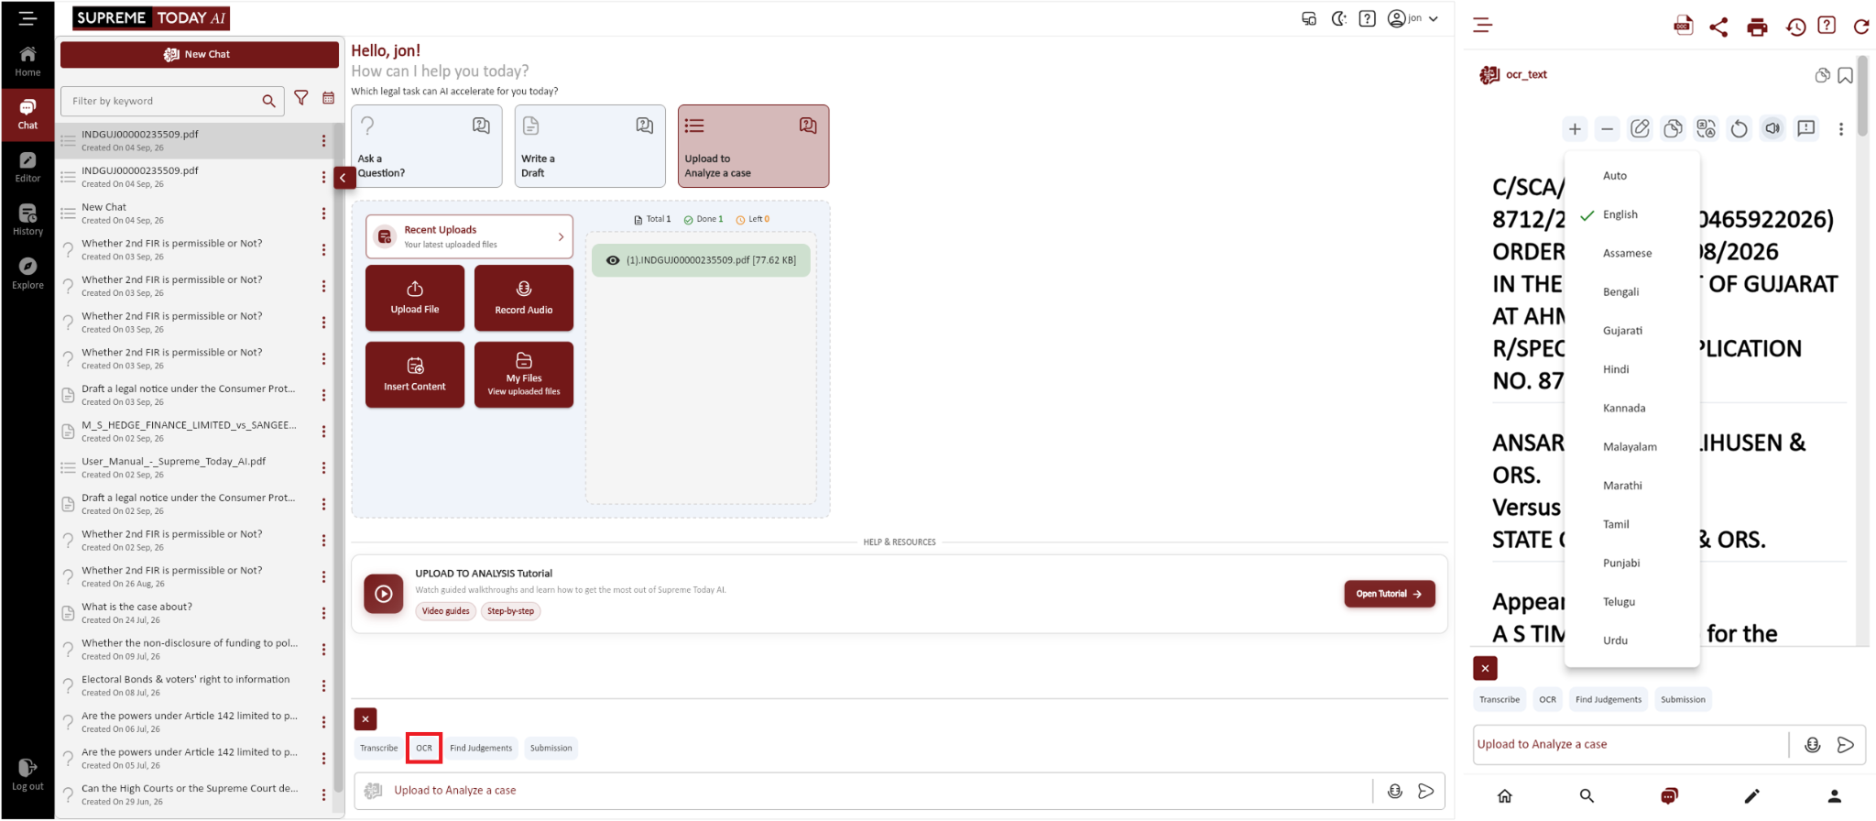The height and width of the screenshot is (821, 1876).
Task: Click the right panel vertical scrollbar
Action: pyautogui.click(x=1862, y=96)
